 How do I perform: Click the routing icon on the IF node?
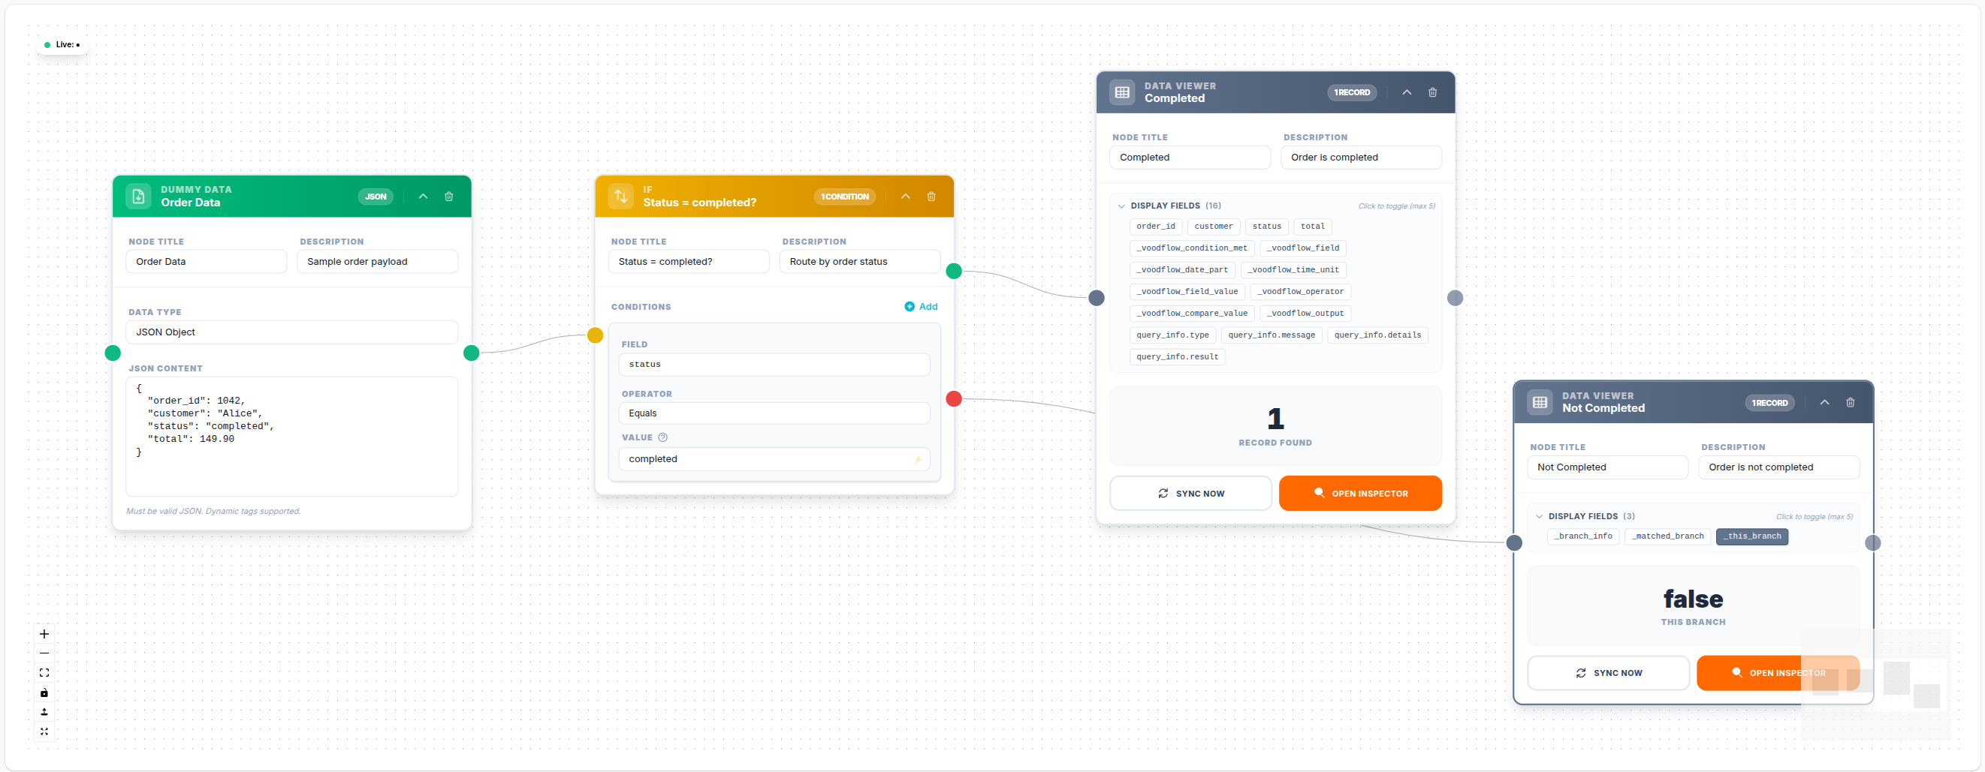tap(621, 197)
